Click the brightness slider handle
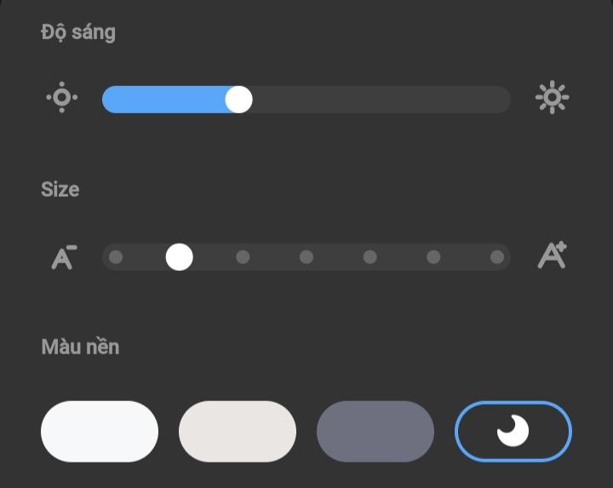 (238, 100)
